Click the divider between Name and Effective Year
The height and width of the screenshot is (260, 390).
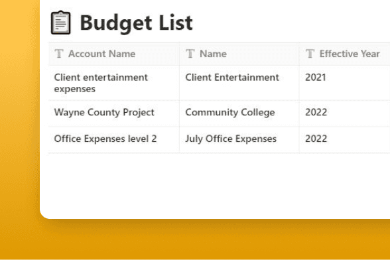click(299, 54)
